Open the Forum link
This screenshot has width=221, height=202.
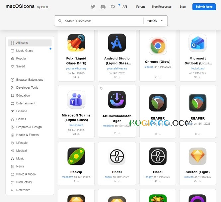tap(140, 7)
